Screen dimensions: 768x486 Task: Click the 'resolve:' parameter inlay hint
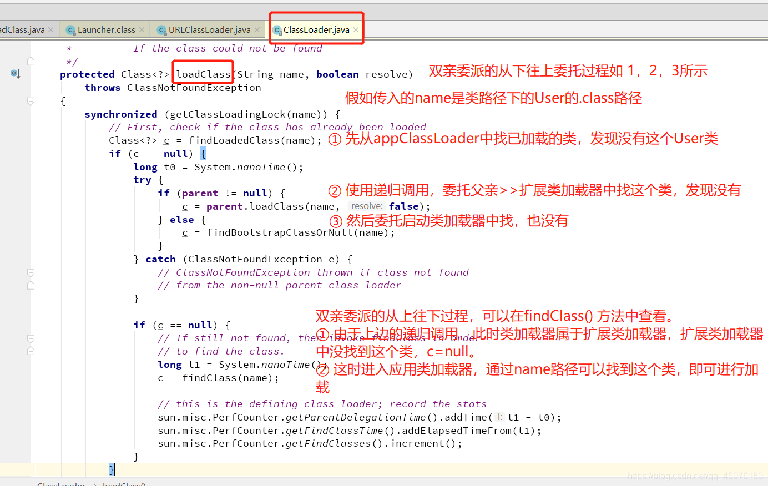(367, 206)
